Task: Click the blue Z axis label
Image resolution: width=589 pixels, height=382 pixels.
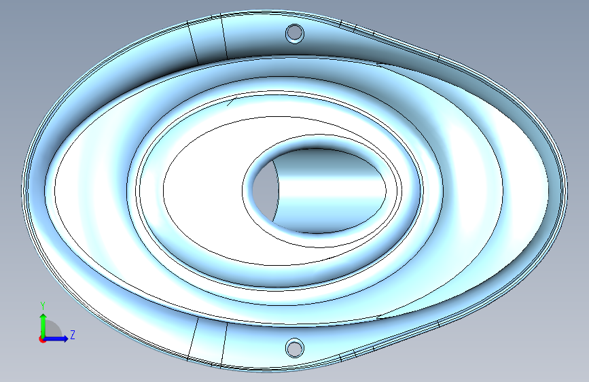Action: pyautogui.click(x=73, y=334)
